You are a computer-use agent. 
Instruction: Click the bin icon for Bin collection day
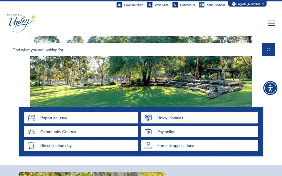(31, 145)
